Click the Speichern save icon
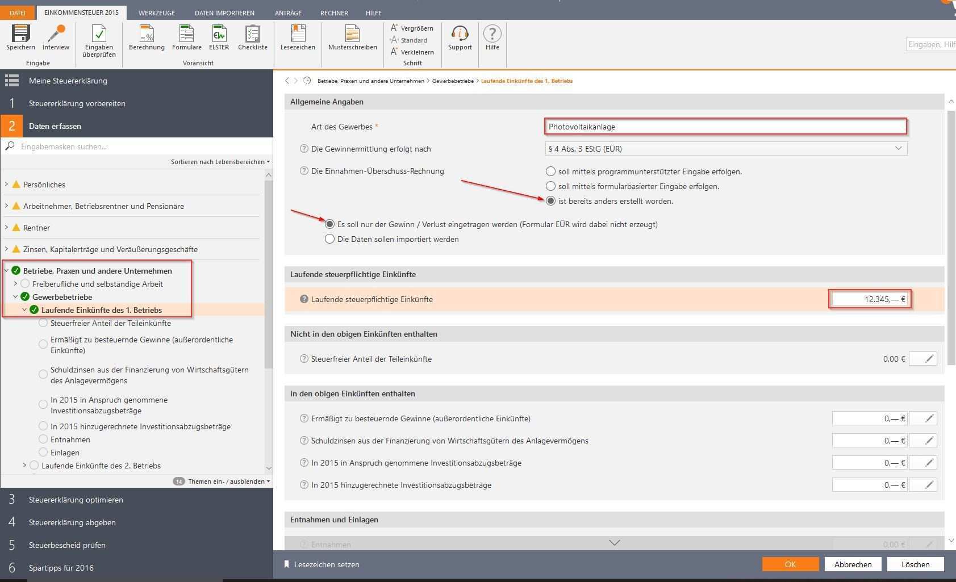956x582 pixels. [x=20, y=34]
